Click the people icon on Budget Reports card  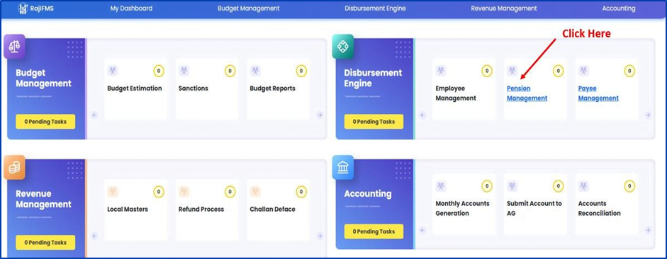255,71
